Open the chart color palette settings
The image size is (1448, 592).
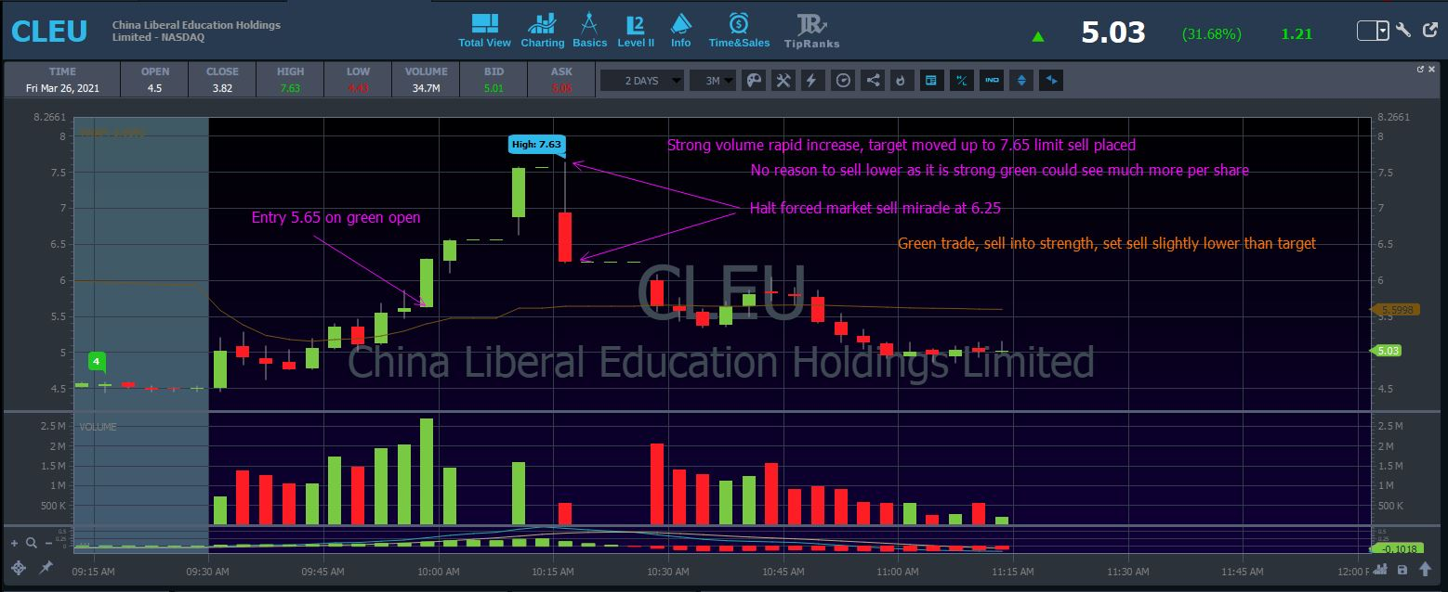click(754, 81)
